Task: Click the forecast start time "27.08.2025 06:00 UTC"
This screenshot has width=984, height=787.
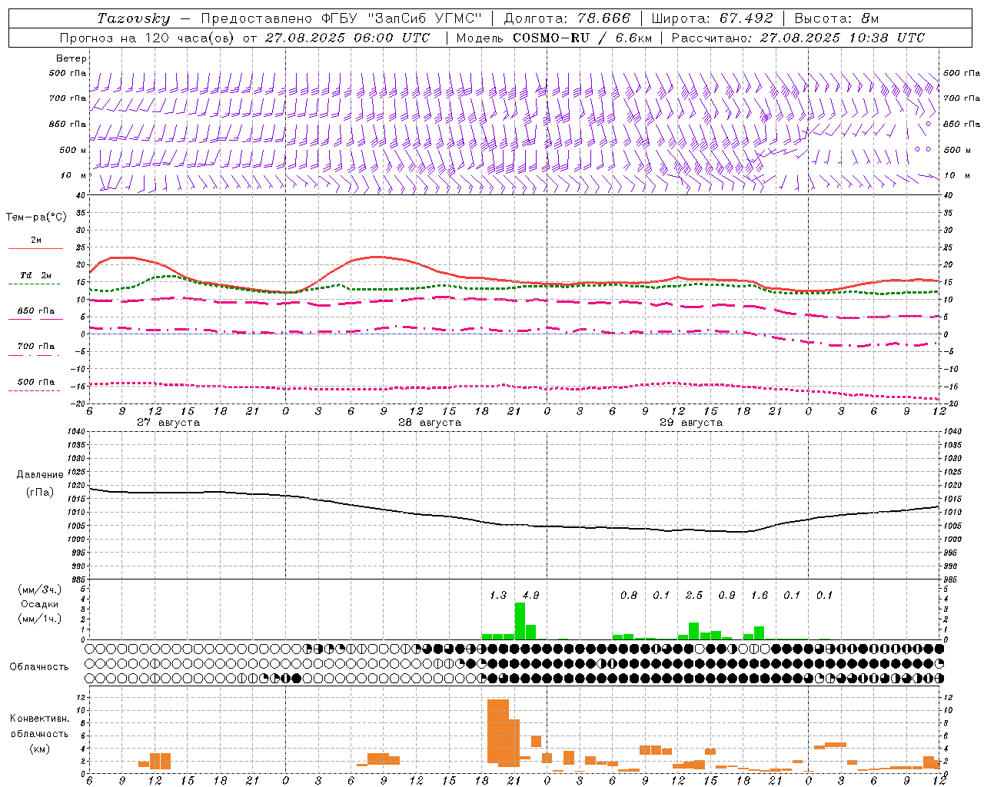Action: click(347, 38)
